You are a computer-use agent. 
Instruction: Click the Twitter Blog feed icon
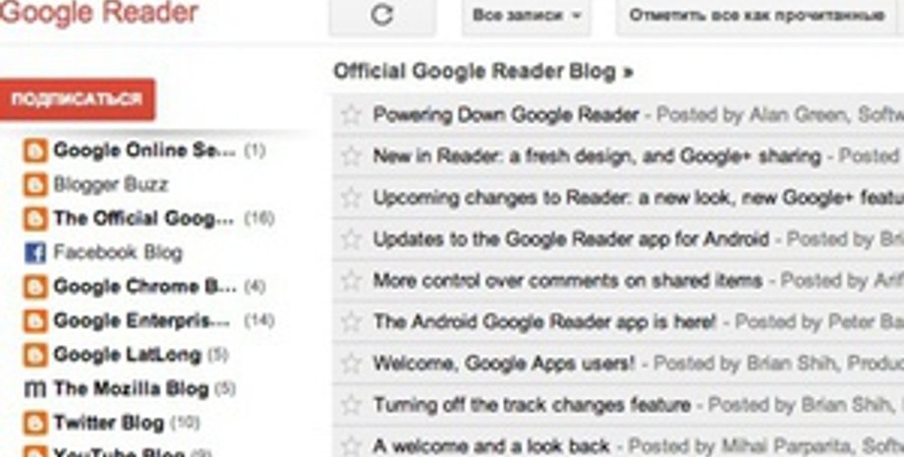(35, 424)
